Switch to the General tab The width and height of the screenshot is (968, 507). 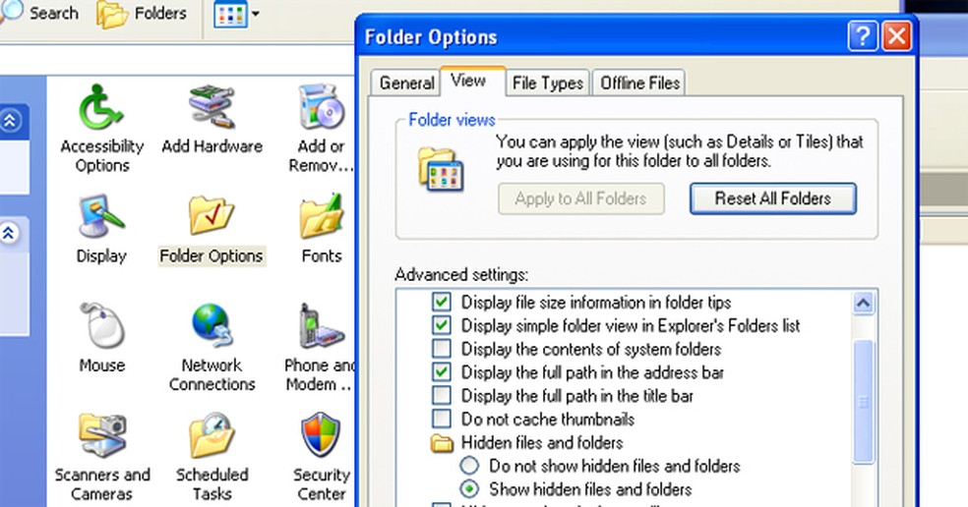406,83
